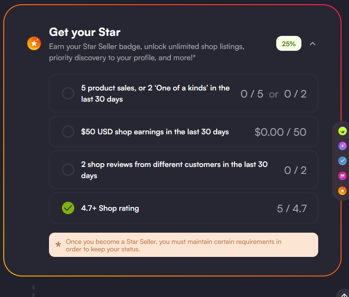Click the asterisk icon in the notice banner

pyautogui.click(x=58, y=245)
